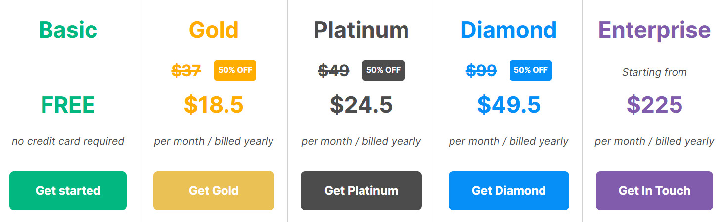Click the Get In Touch button
The image size is (724, 222).
(x=654, y=190)
